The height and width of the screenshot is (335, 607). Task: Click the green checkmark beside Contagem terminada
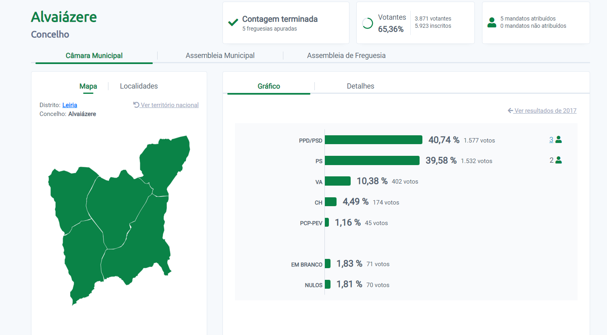tap(233, 23)
